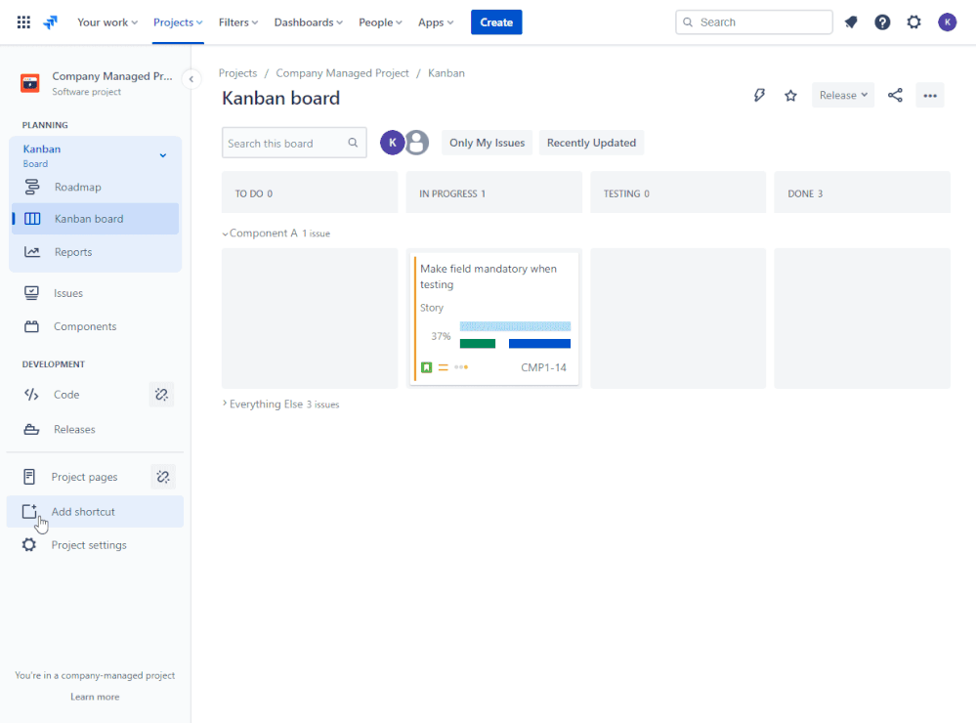Open the Dashboards menu
The height and width of the screenshot is (723, 976).
pos(308,22)
